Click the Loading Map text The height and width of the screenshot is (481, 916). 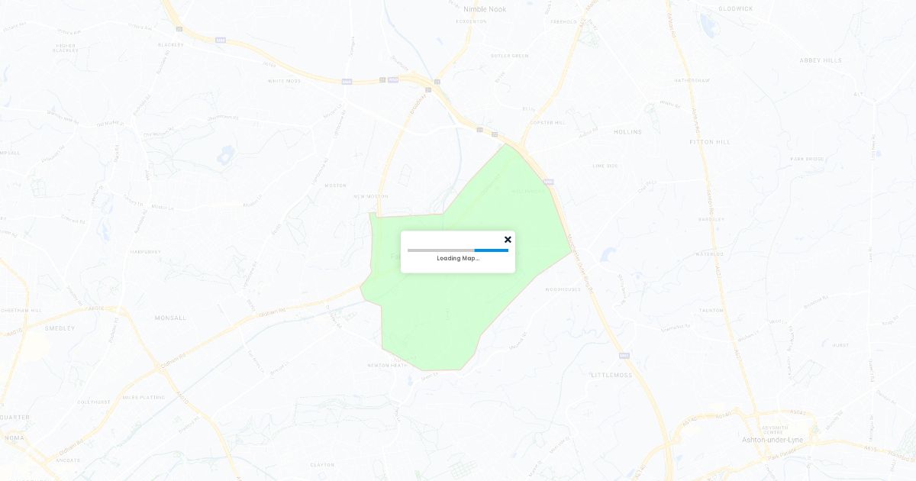point(458,258)
